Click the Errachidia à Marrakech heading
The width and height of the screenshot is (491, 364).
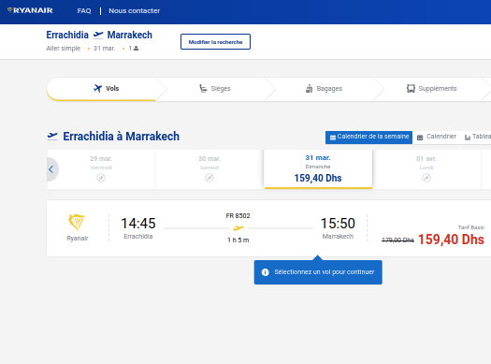pyautogui.click(x=122, y=137)
